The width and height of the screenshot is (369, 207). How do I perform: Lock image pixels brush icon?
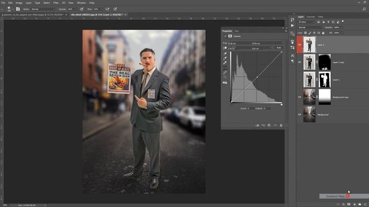[x=310, y=33]
